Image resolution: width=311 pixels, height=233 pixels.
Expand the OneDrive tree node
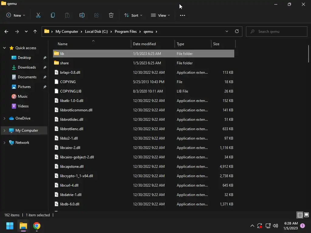[4, 118]
